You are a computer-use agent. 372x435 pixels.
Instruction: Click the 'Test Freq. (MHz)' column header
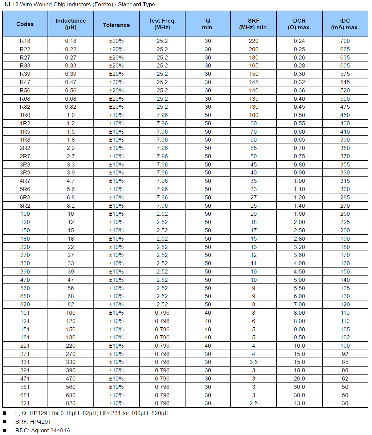click(162, 24)
